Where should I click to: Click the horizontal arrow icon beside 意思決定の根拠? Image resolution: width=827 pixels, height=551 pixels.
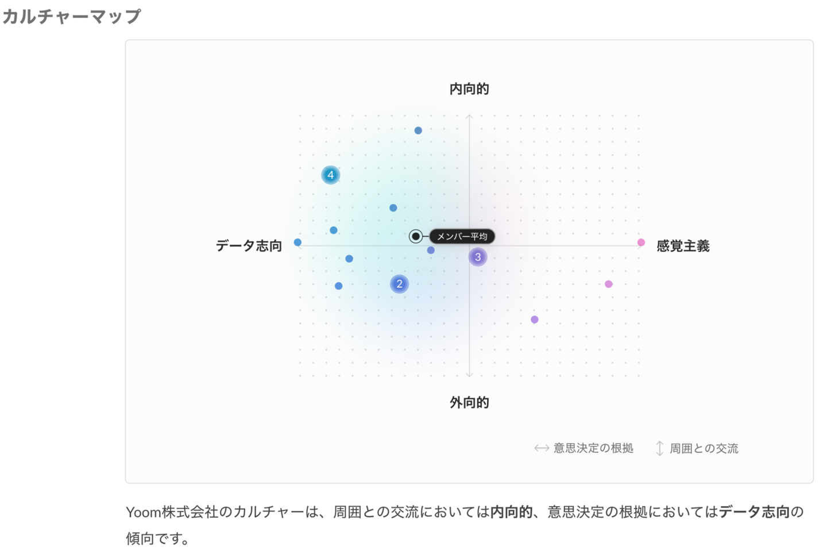tap(541, 448)
